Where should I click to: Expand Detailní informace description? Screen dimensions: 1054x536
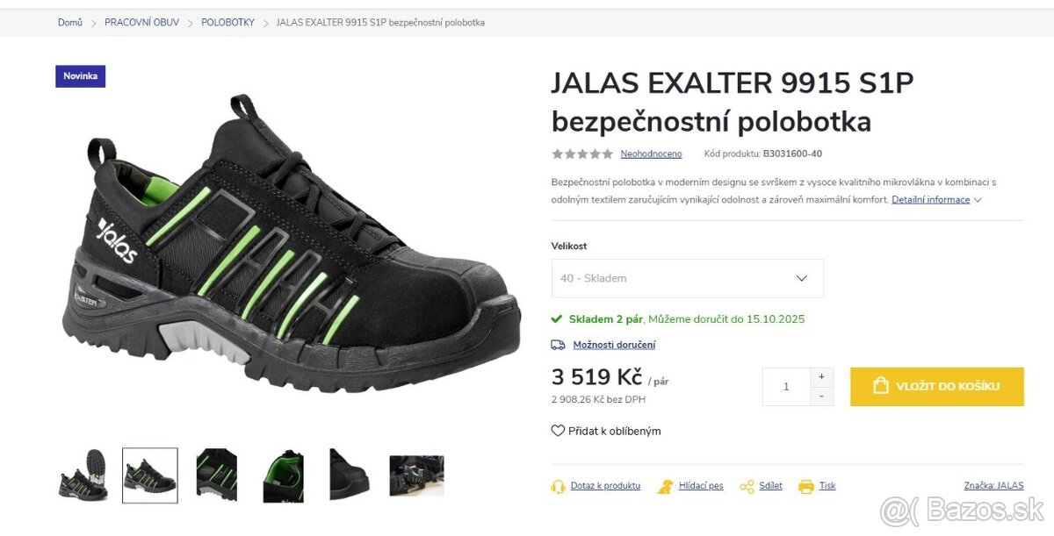tap(936, 199)
